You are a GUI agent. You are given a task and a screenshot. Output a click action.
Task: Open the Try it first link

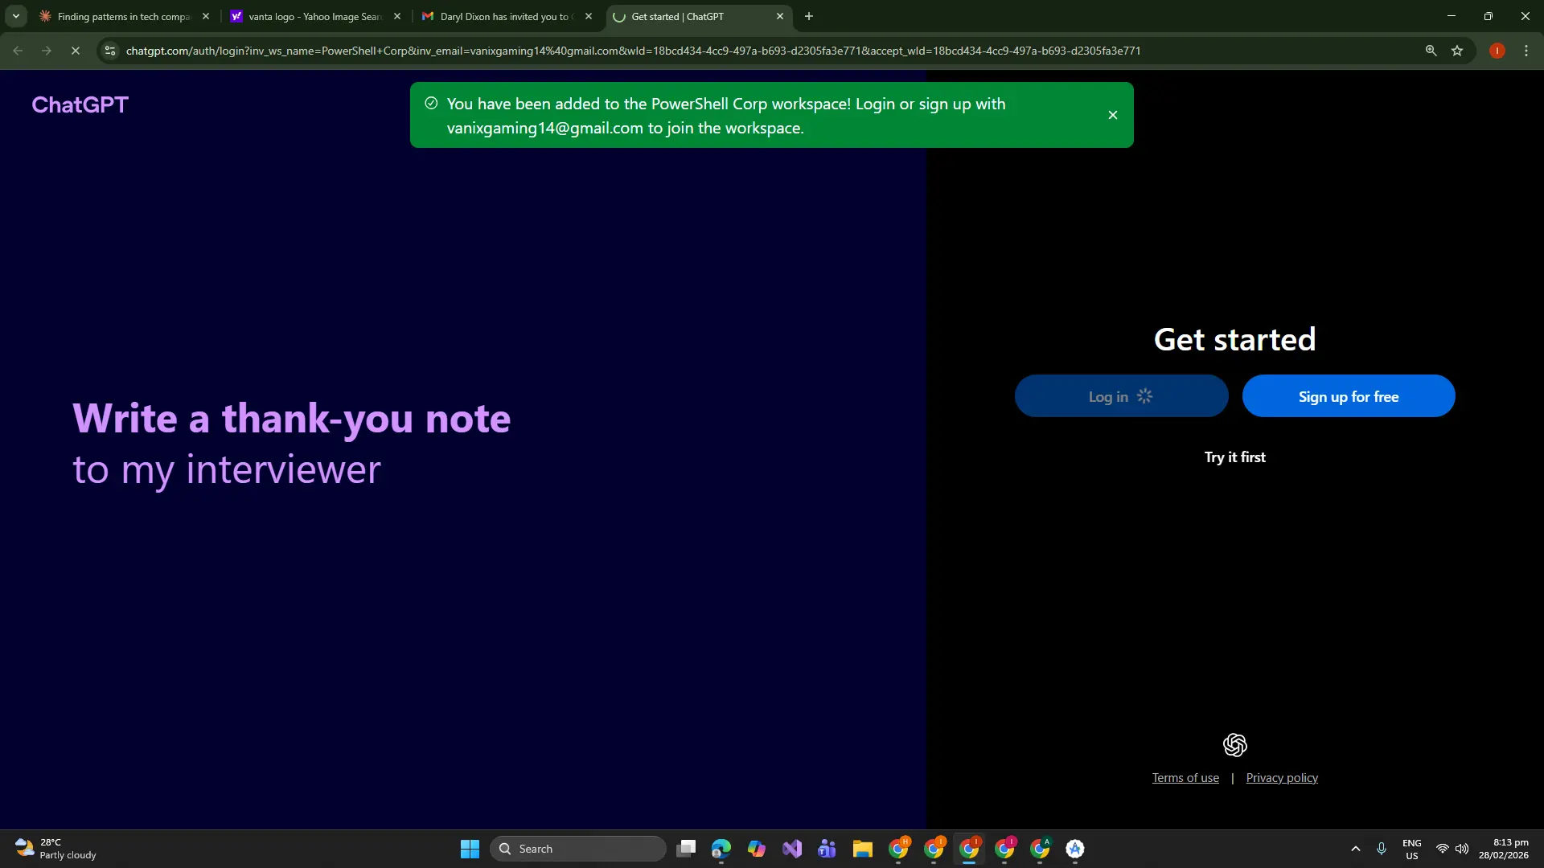[x=1234, y=457]
